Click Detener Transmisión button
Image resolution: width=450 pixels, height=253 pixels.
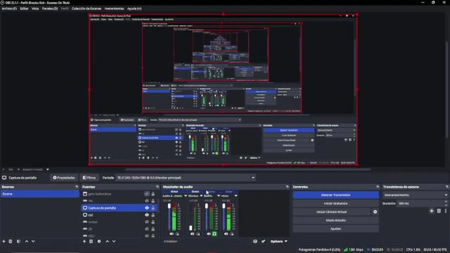pyautogui.click(x=336, y=195)
